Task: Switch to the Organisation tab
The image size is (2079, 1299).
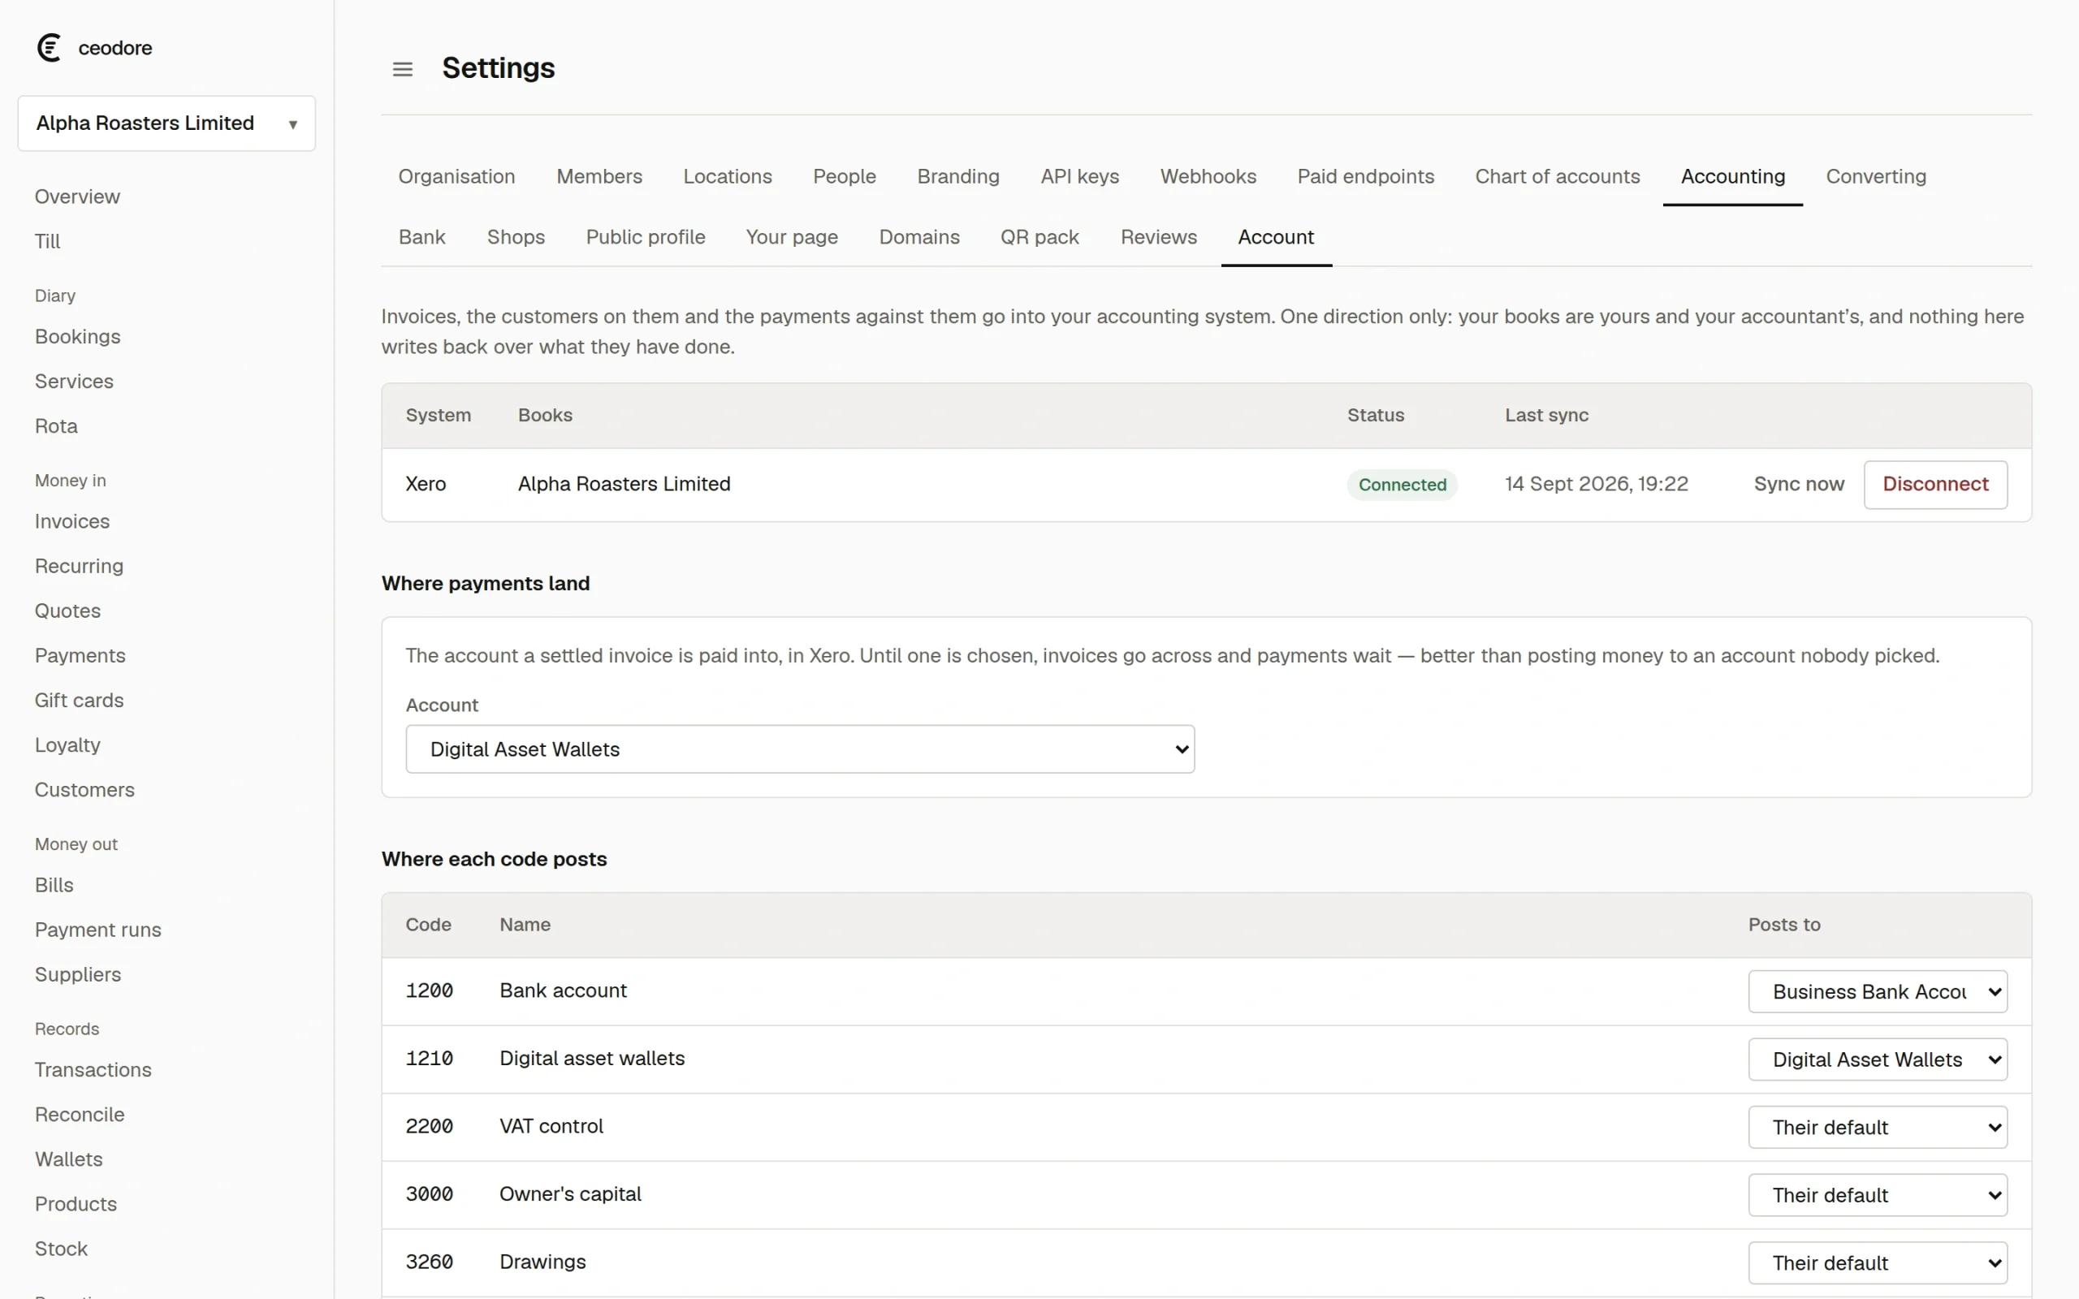Action: tap(456, 176)
